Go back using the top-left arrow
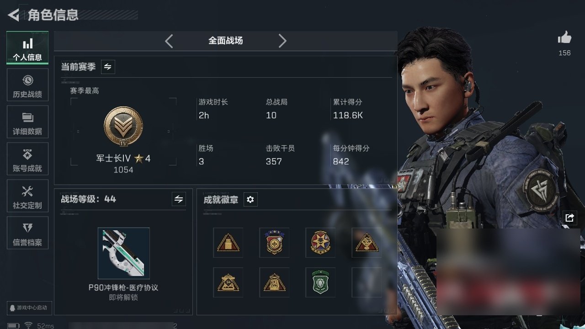 point(14,15)
